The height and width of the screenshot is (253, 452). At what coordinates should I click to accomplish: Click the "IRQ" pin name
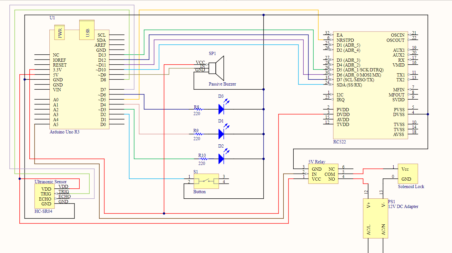[x=340, y=100]
